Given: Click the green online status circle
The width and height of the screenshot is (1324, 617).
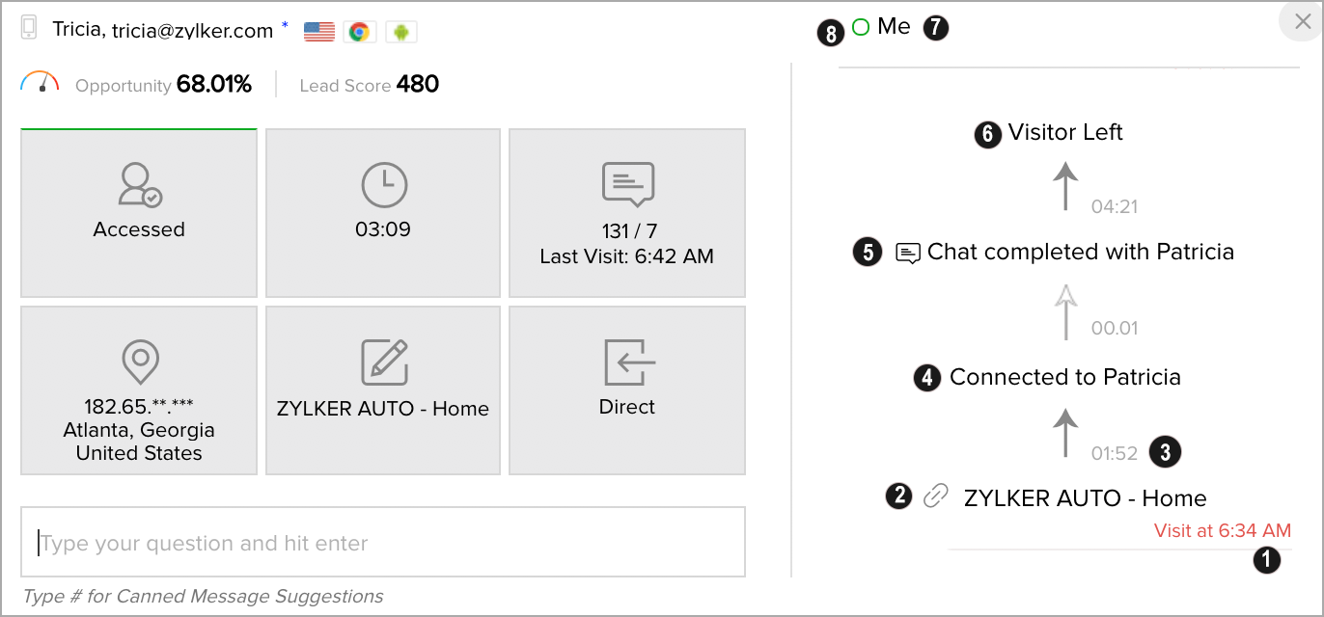Looking at the screenshot, I should click(861, 28).
